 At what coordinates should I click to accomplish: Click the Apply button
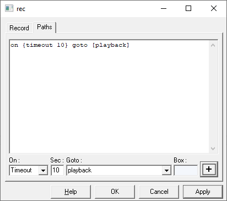(x=203, y=192)
